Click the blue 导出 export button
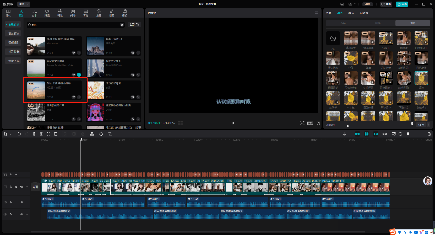Image resolution: width=435 pixels, height=235 pixels. pyautogui.click(x=402, y=3)
